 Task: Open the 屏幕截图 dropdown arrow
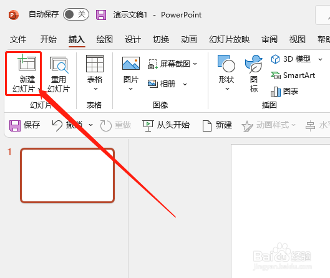[195, 64]
